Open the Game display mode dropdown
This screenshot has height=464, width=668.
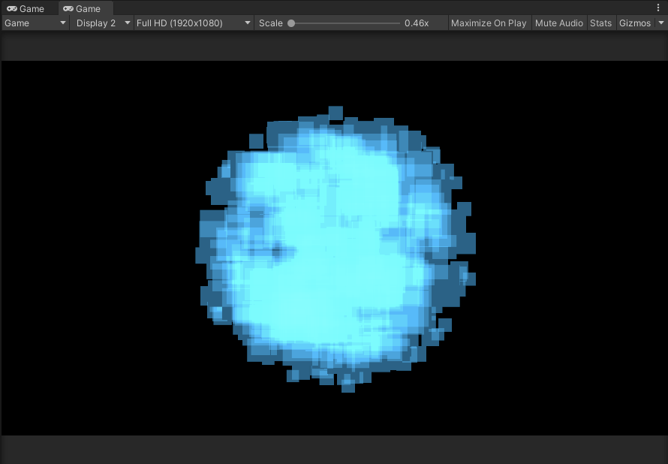[x=34, y=23]
